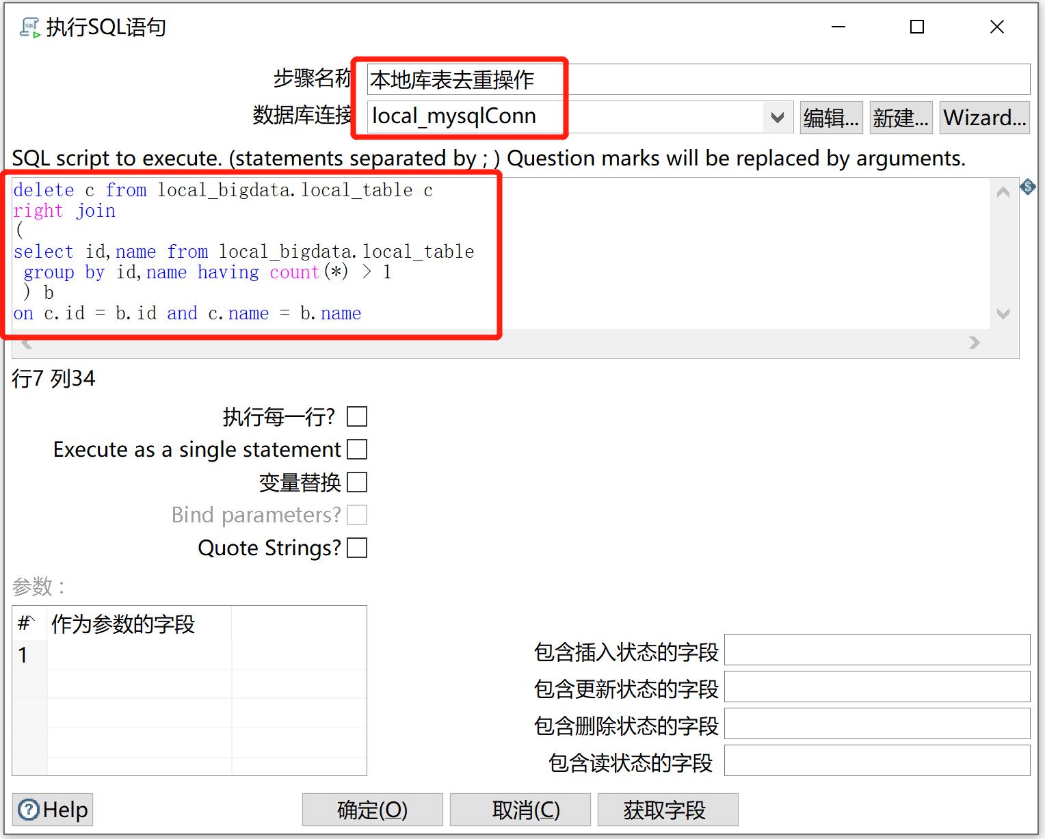Open the Help button

coord(53,810)
